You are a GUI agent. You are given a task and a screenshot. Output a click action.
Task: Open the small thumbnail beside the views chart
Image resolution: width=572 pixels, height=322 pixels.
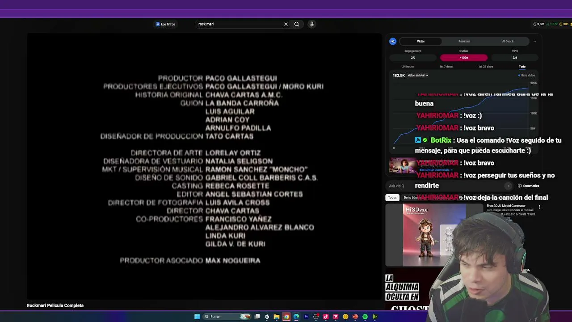[402, 165]
